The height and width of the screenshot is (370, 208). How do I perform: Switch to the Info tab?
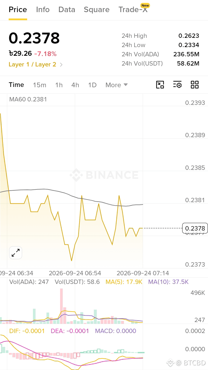pos(43,10)
